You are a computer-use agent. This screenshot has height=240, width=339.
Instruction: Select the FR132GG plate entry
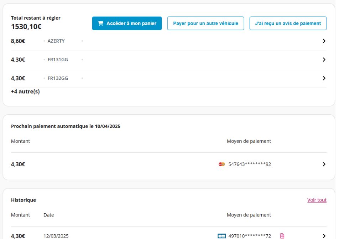click(58, 78)
